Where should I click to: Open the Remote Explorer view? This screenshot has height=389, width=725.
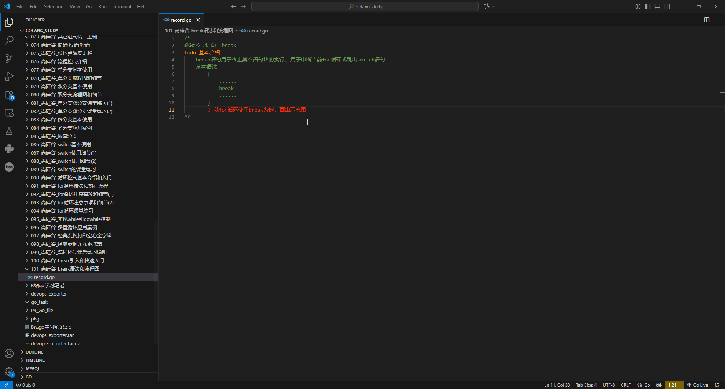tap(9, 113)
